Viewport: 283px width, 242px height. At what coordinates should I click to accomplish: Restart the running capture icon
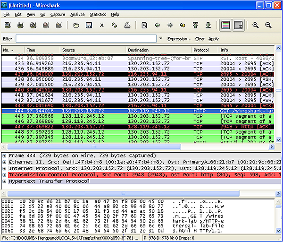59,26
